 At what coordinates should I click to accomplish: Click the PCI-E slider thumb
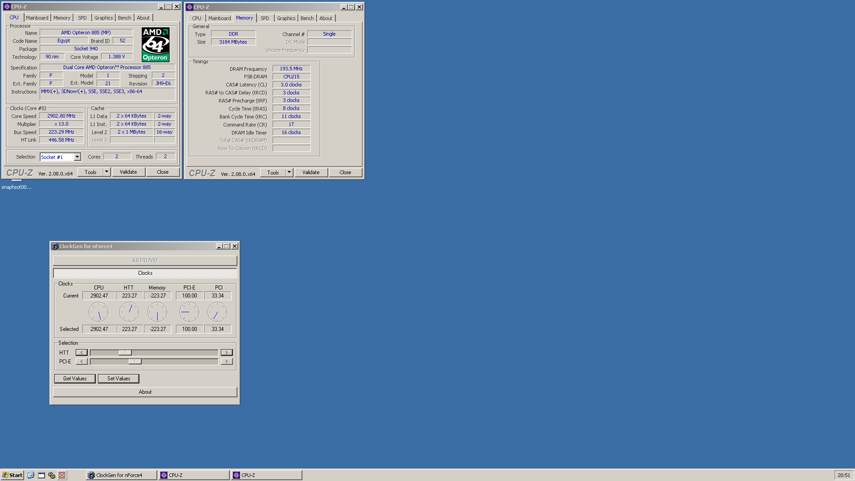click(135, 361)
